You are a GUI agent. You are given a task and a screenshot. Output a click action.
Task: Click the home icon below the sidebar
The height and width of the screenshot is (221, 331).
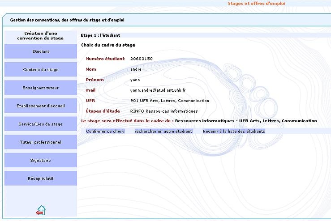41,210
